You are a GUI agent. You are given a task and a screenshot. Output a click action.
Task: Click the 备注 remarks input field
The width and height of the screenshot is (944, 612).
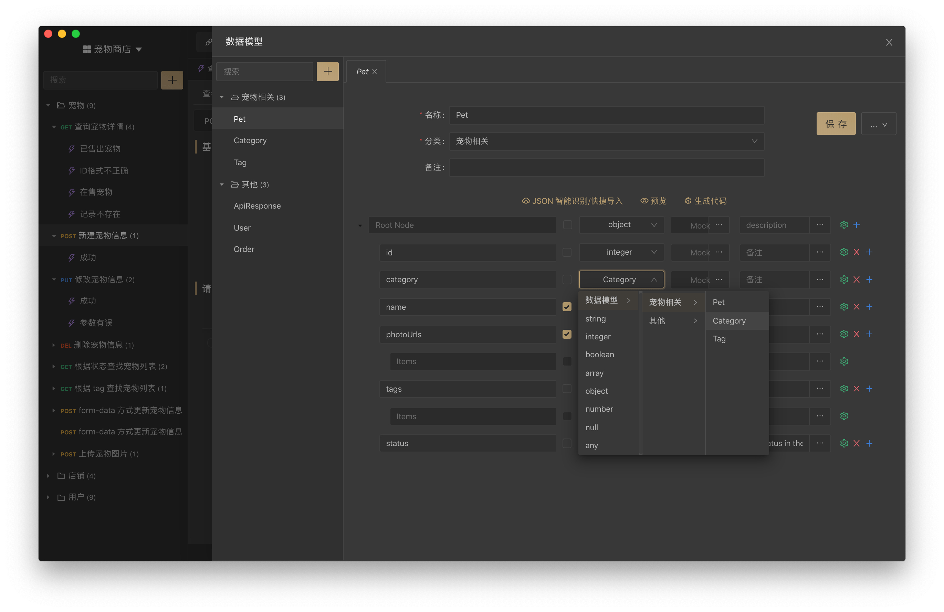tap(607, 167)
